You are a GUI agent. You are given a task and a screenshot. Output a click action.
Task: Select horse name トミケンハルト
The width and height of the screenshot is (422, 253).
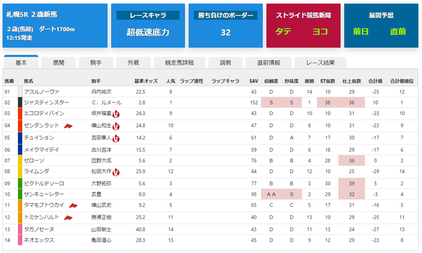point(42,217)
